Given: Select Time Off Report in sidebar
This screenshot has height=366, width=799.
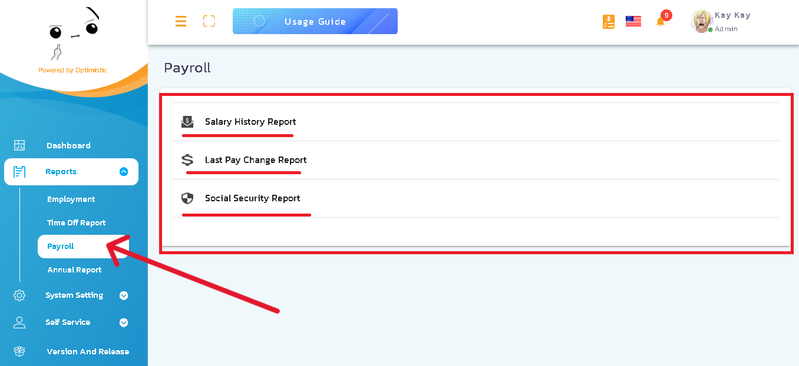Looking at the screenshot, I should tap(77, 223).
